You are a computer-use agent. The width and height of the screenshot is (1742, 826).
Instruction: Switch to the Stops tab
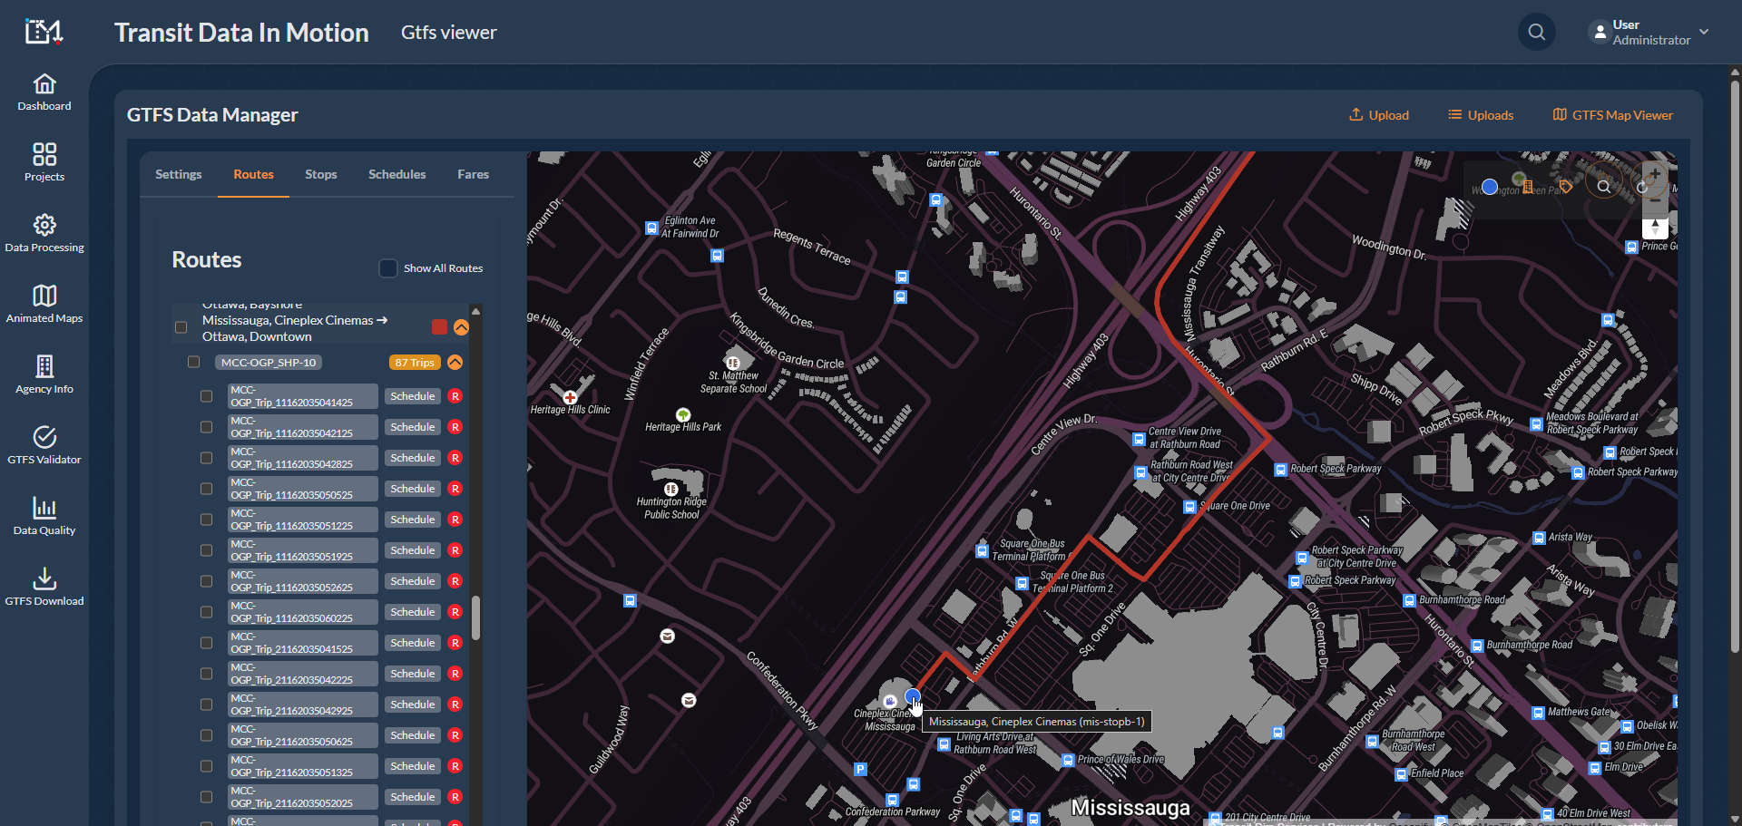[320, 175]
